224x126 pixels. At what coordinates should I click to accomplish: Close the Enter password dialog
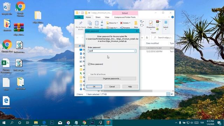tap(137, 31)
